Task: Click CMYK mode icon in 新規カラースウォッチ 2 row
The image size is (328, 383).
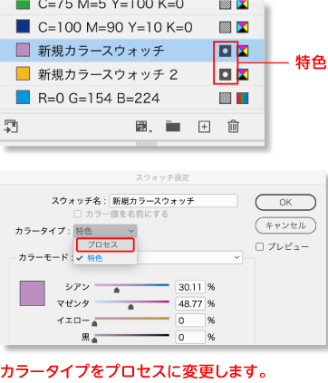Action: (243, 74)
